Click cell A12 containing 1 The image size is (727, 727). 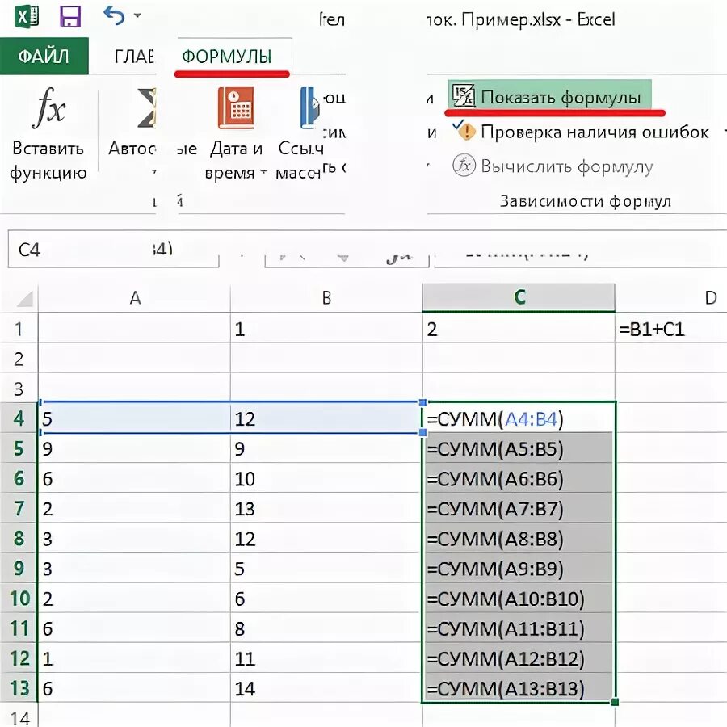tap(134, 658)
